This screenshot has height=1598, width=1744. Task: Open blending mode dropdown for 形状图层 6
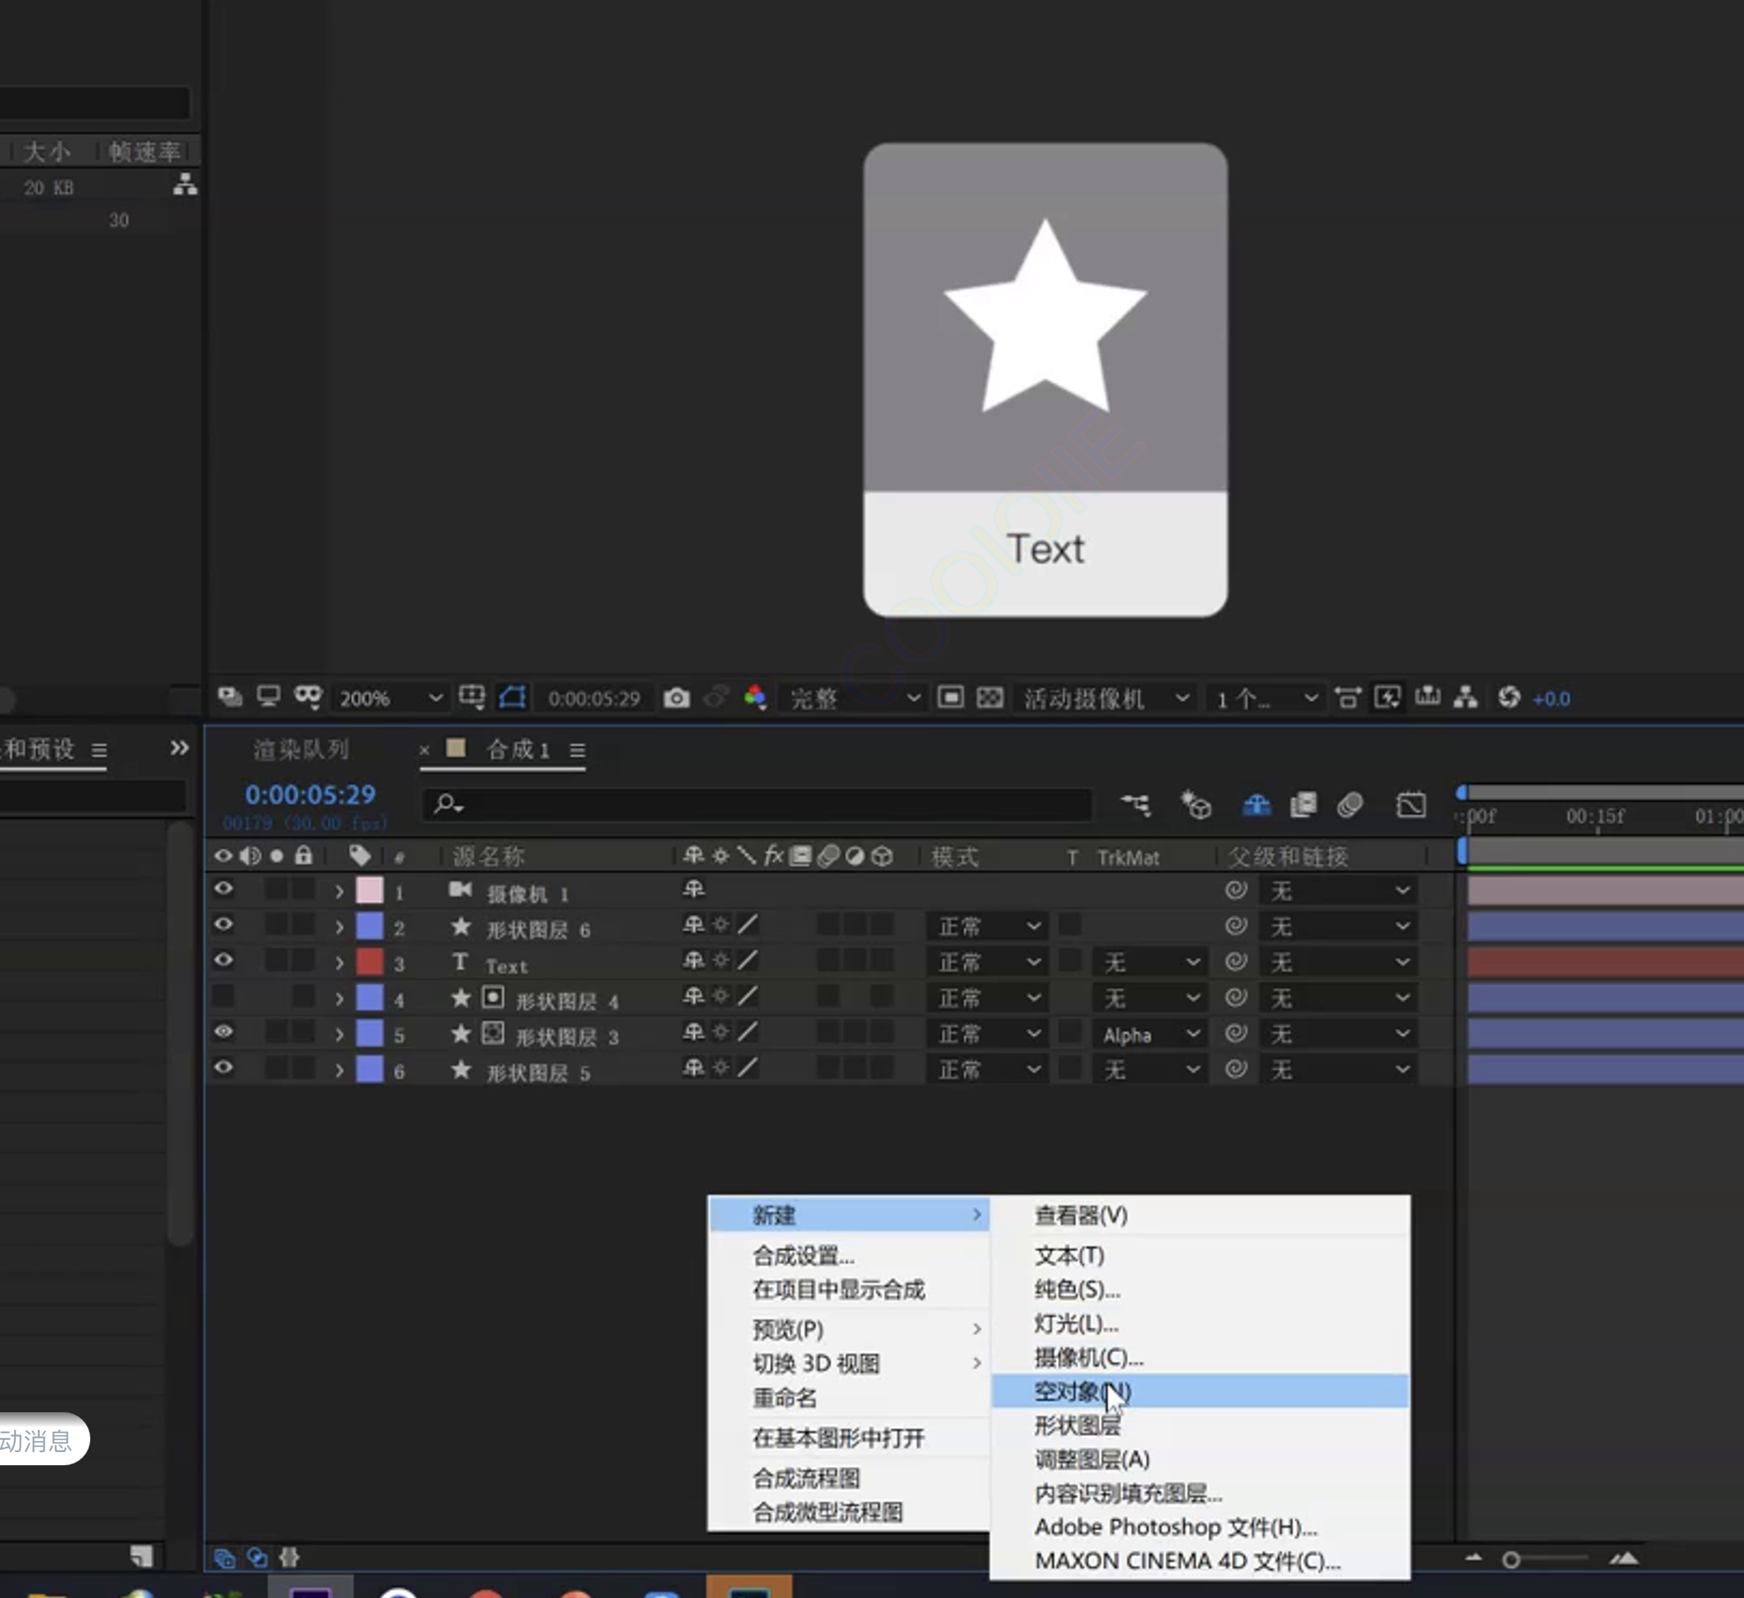tap(987, 926)
